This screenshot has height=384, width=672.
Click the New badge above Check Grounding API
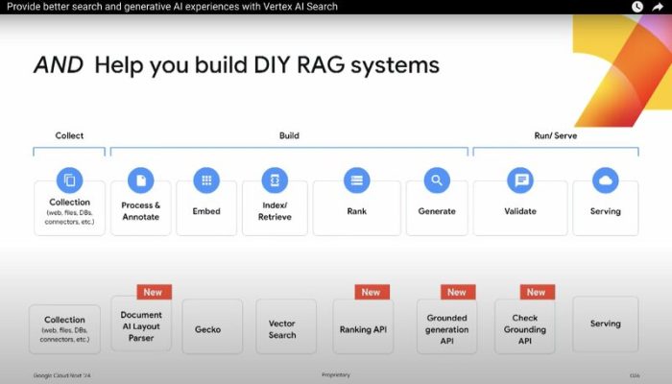point(538,292)
